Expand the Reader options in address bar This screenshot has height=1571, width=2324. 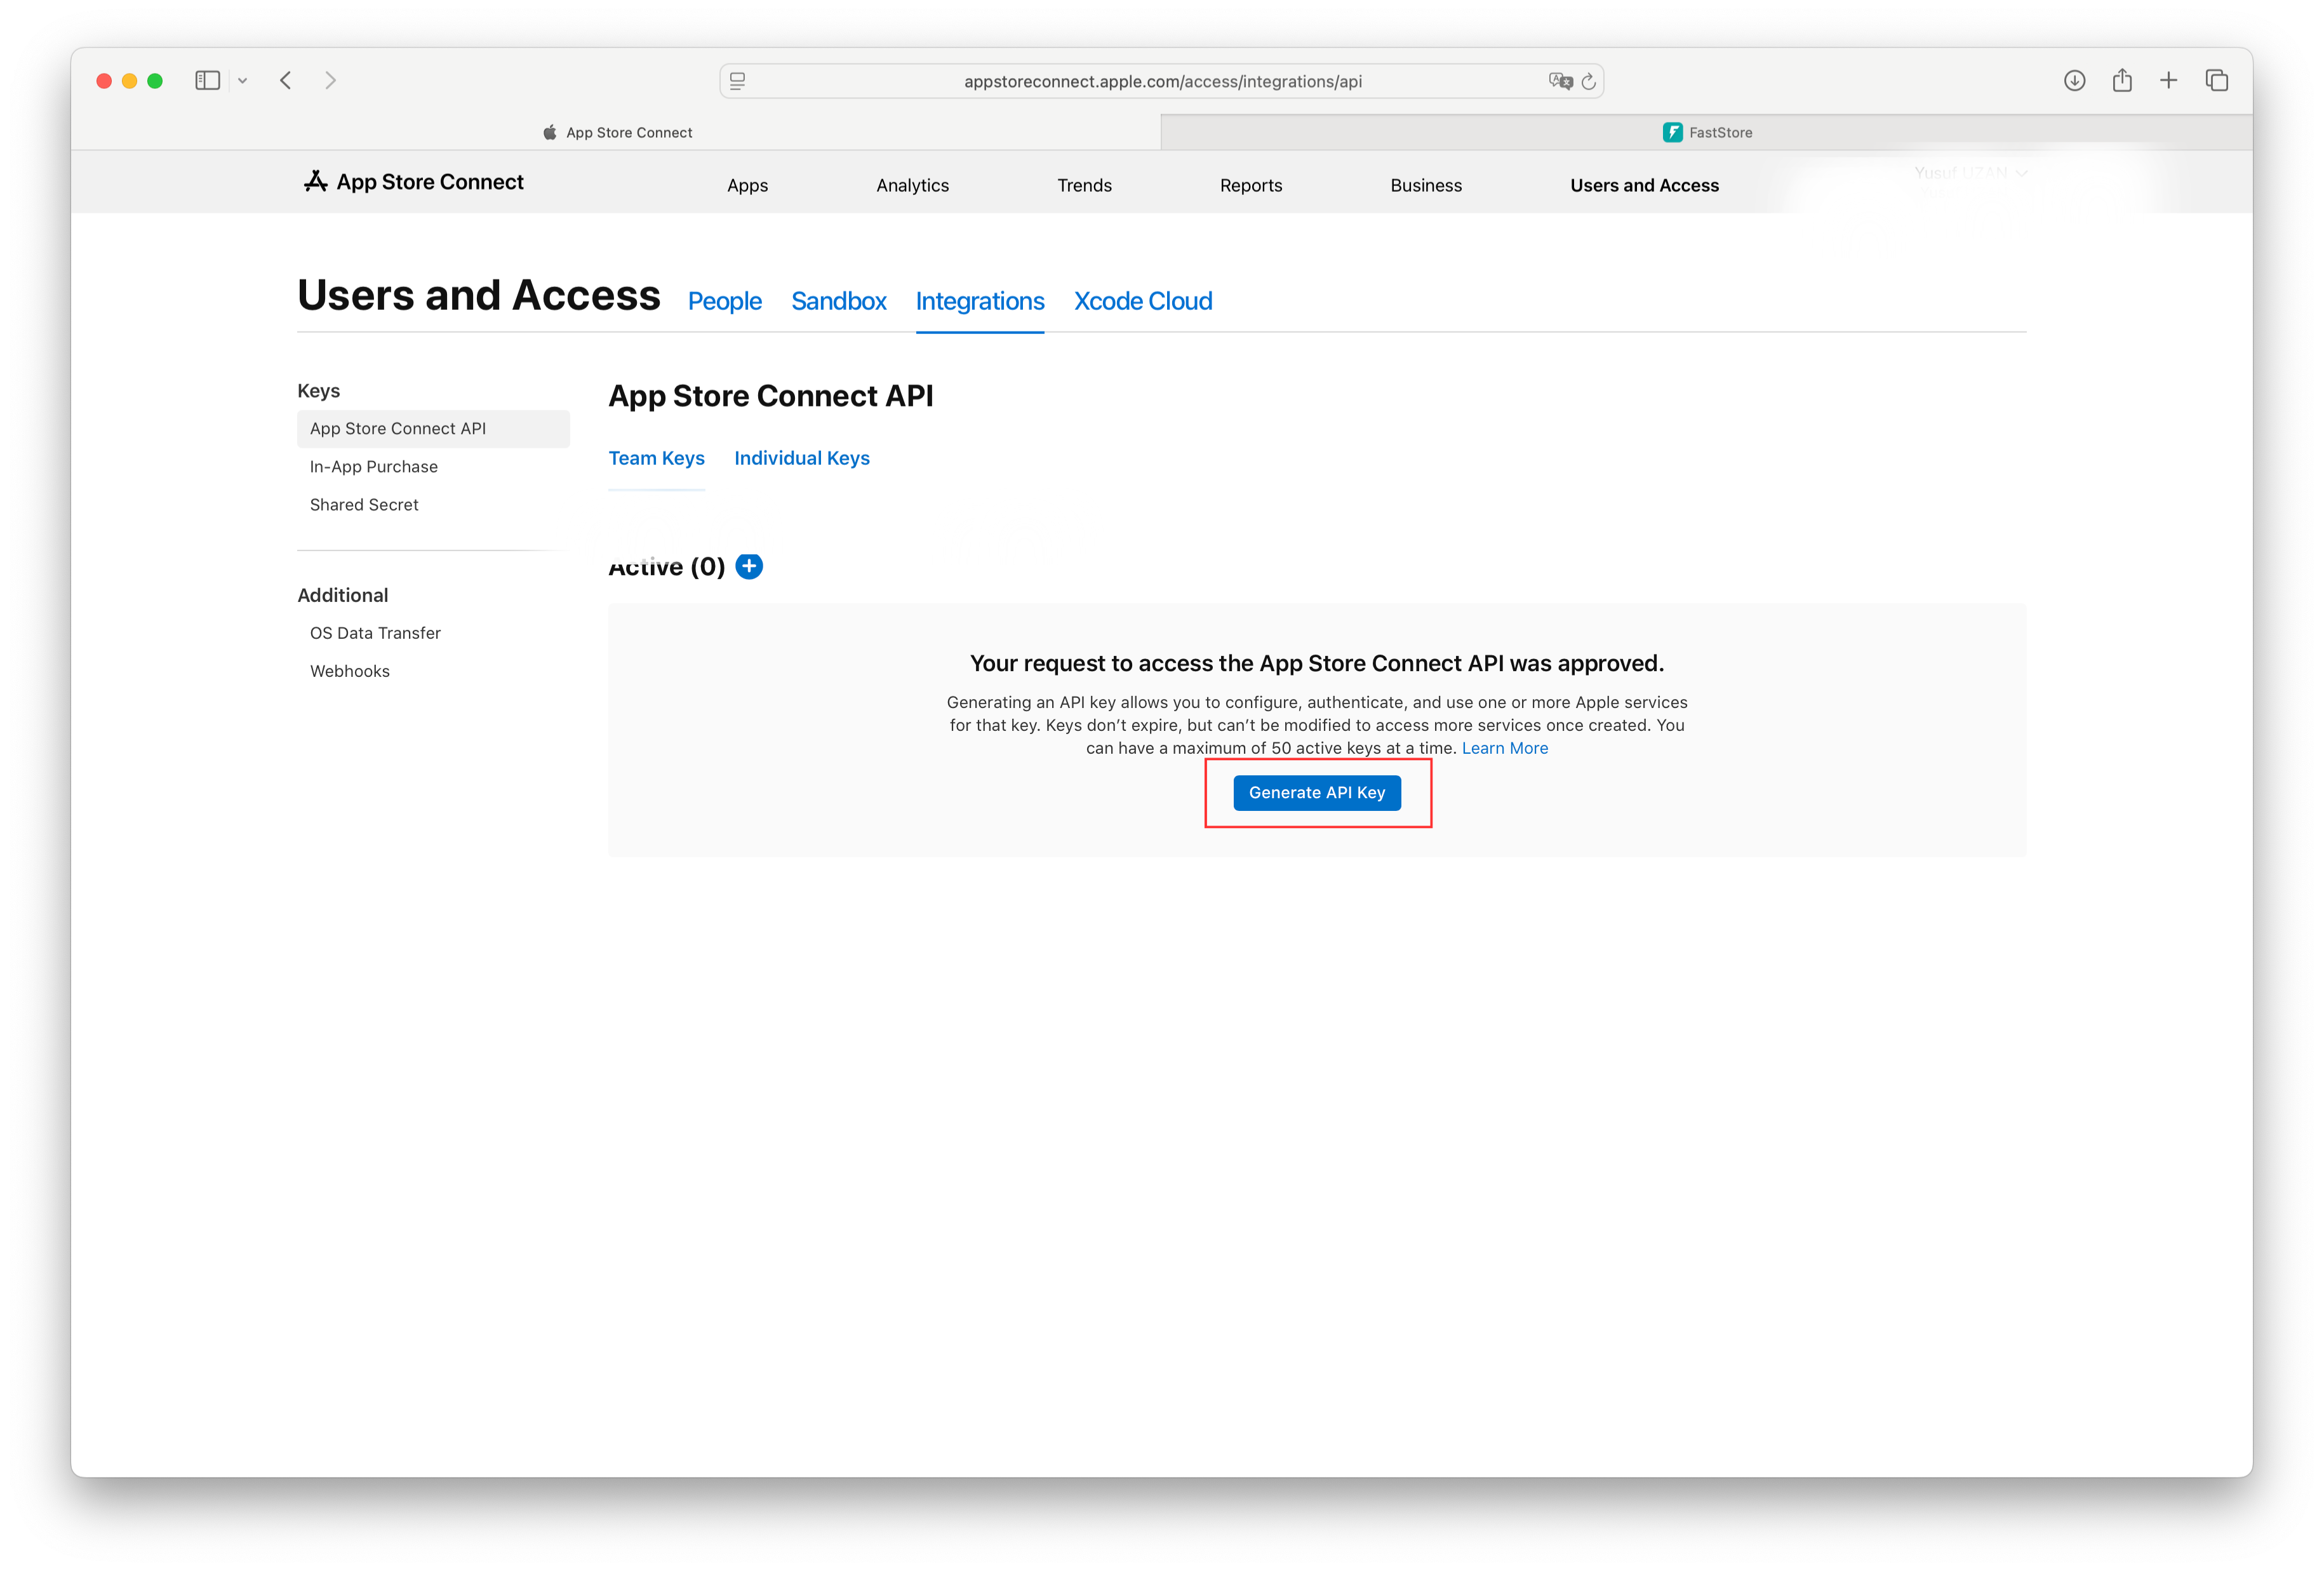pos(738,81)
